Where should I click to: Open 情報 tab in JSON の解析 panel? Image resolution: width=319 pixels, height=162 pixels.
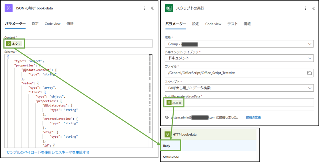[x=70, y=24]
